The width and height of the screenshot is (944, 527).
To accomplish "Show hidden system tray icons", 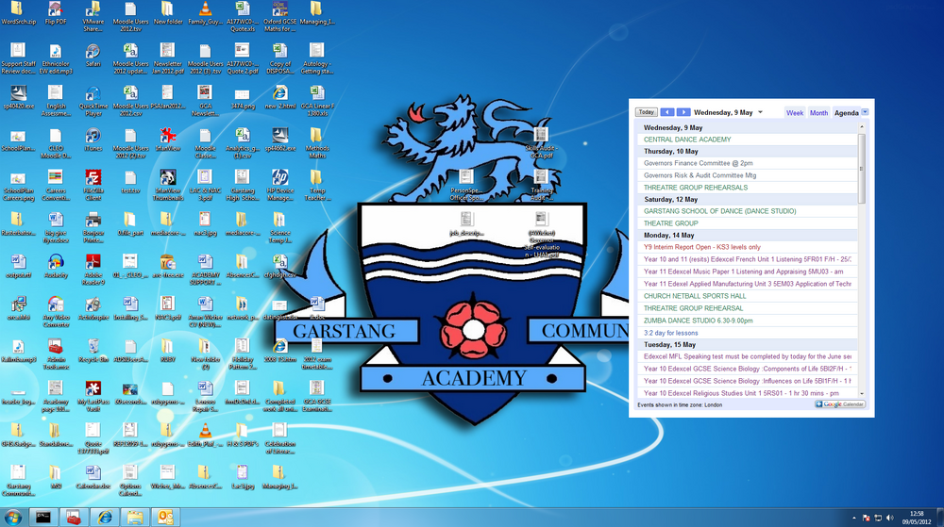I will pyautogui.click(x=853, y=518).
